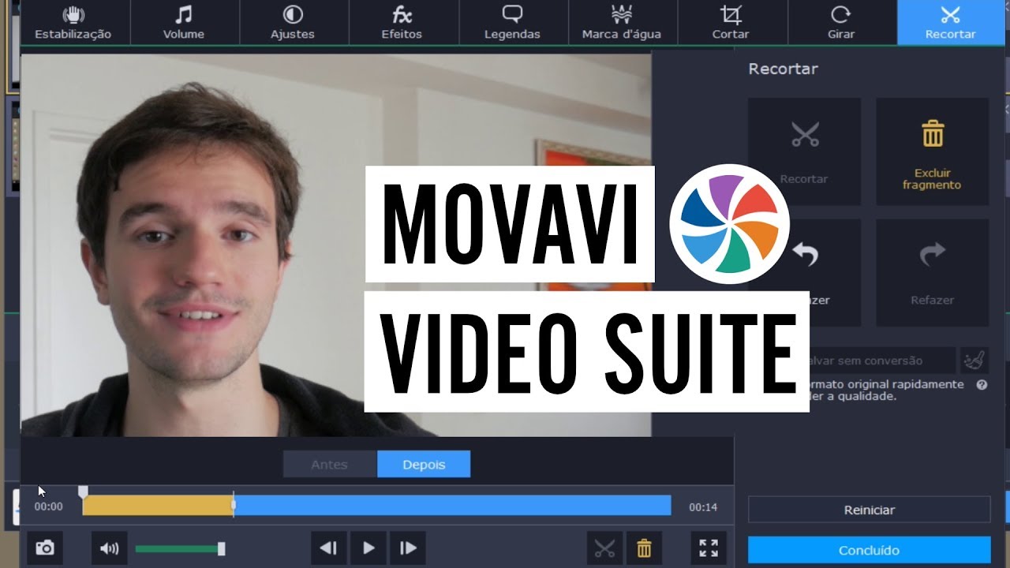Click the brush icon beside save field
Image resolution: width=1010 pixels, height=568 pixels.
tap(974, 361)
